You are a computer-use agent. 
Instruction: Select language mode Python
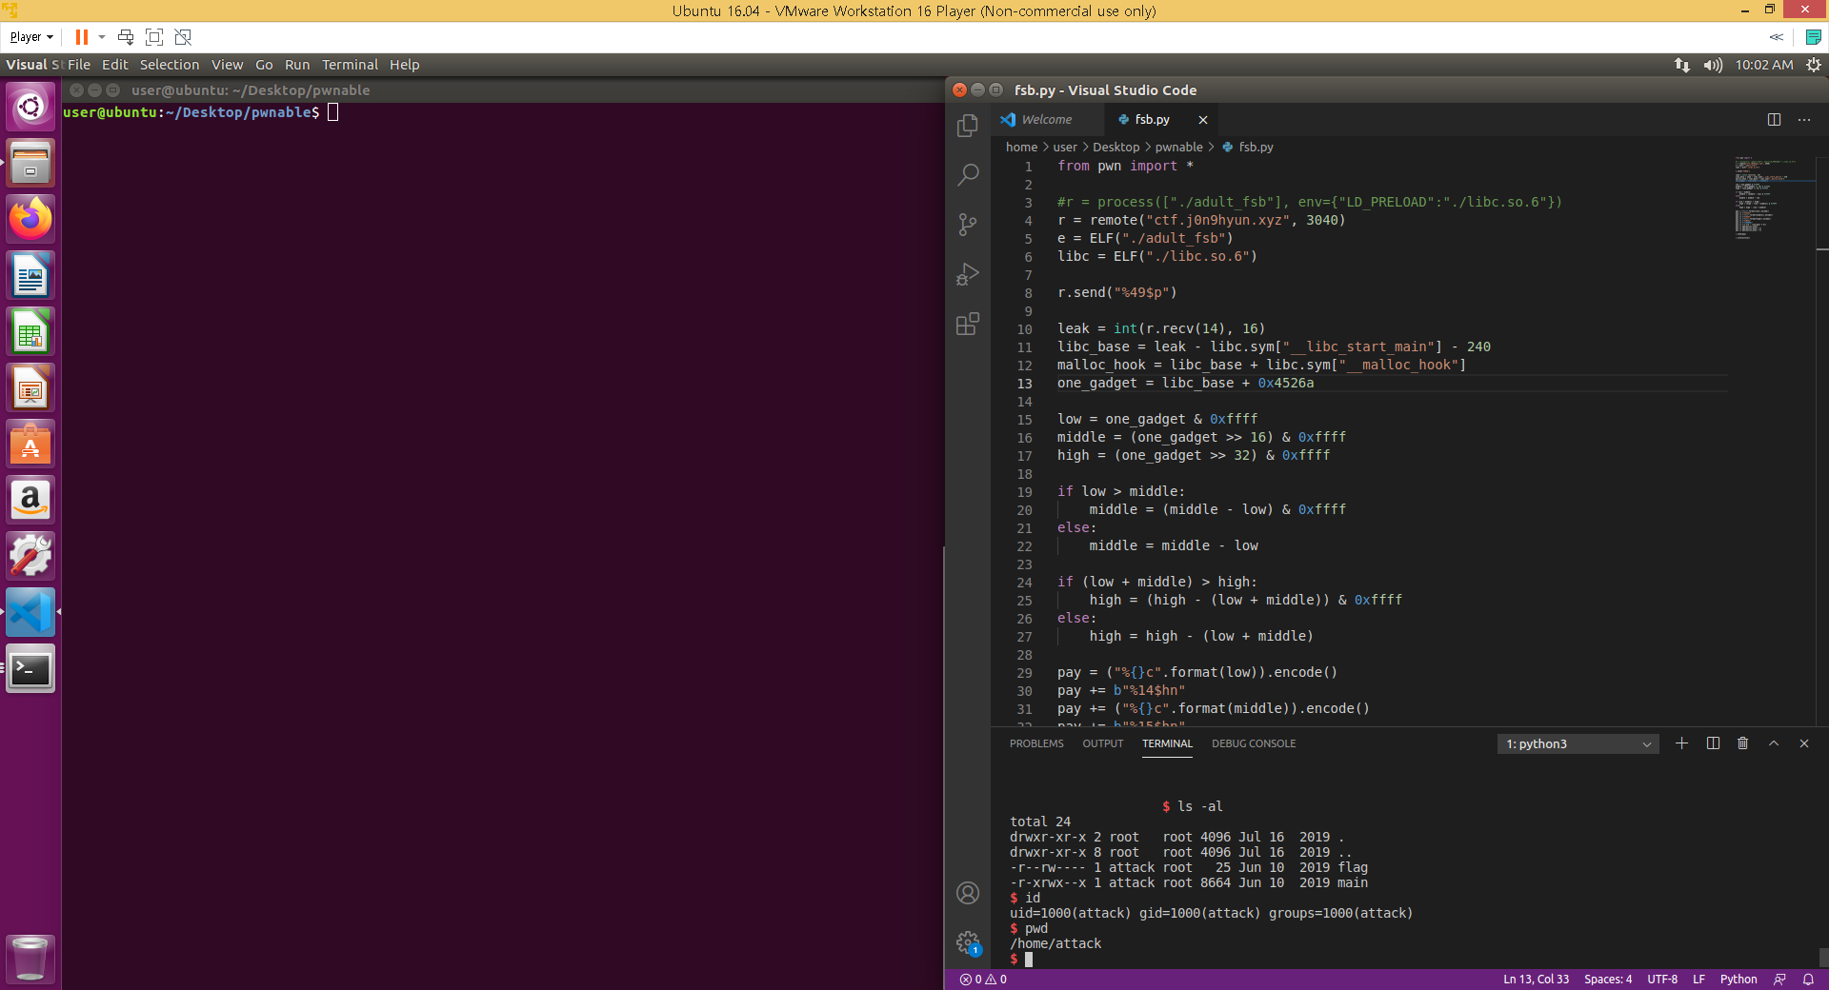[x=1739, y=980]
